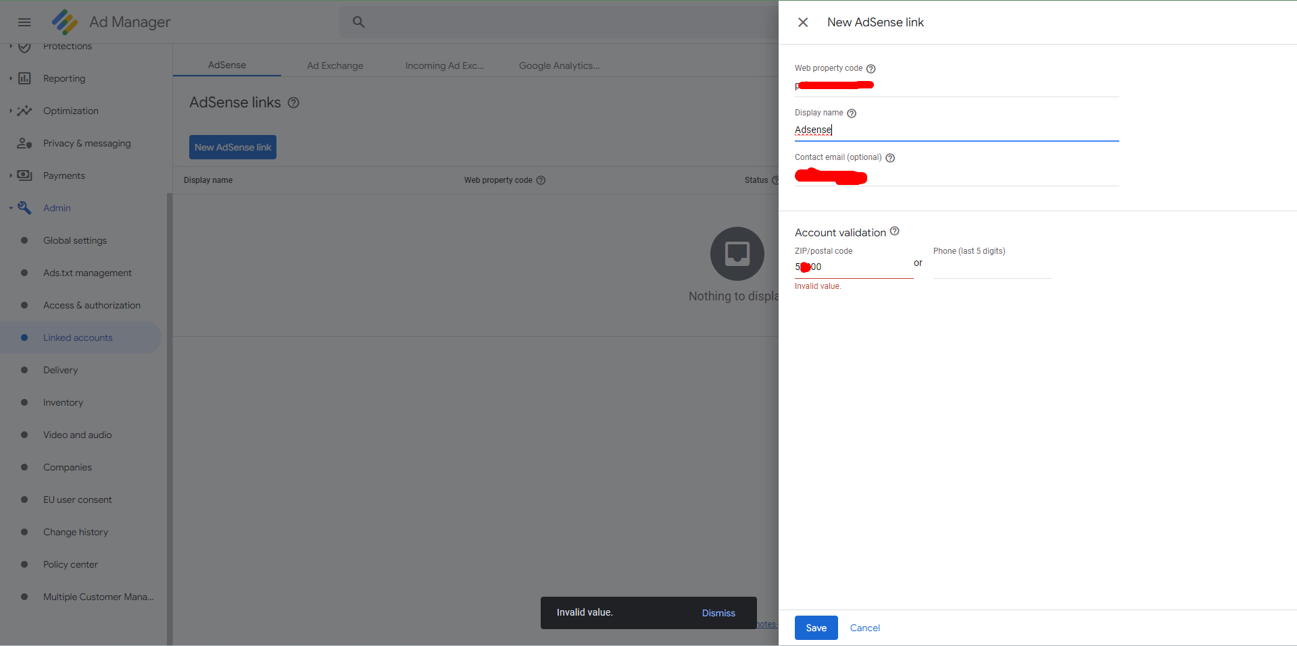Click the Reporting chart icon

tap(24, 78)
